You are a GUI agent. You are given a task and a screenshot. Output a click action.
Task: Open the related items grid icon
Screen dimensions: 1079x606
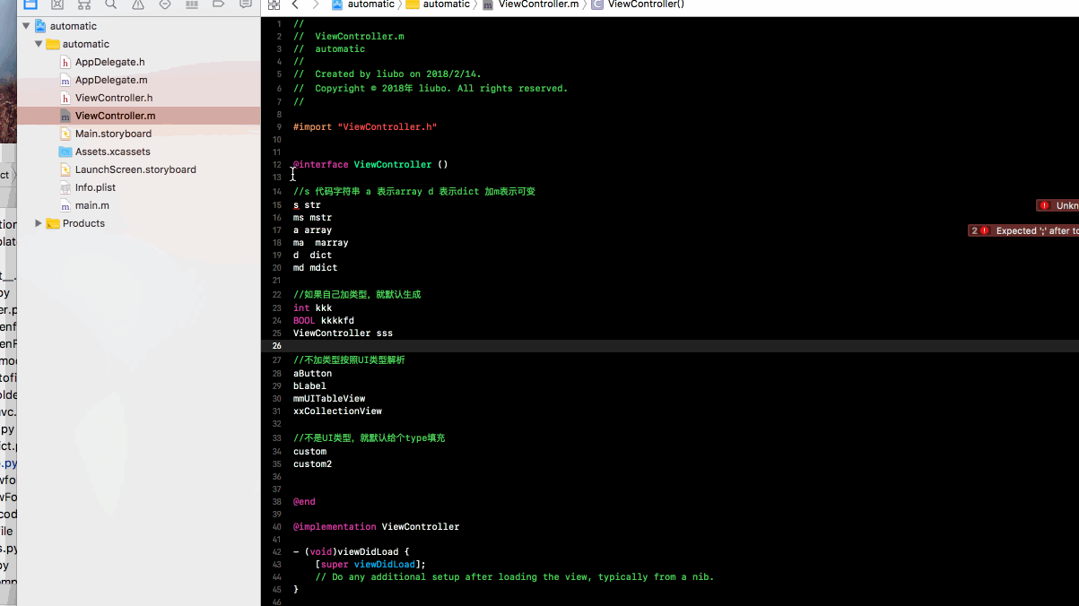(x=274, y=4)
